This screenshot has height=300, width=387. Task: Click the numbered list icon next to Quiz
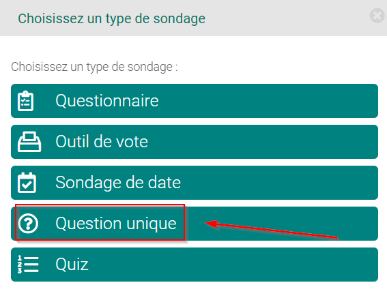(x=28, y=265)
